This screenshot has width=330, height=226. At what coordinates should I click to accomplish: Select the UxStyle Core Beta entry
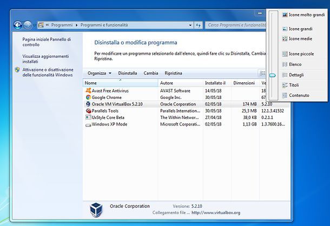(x=108, y=118)
